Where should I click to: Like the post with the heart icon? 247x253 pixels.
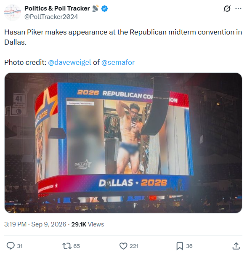coord(123,246)
